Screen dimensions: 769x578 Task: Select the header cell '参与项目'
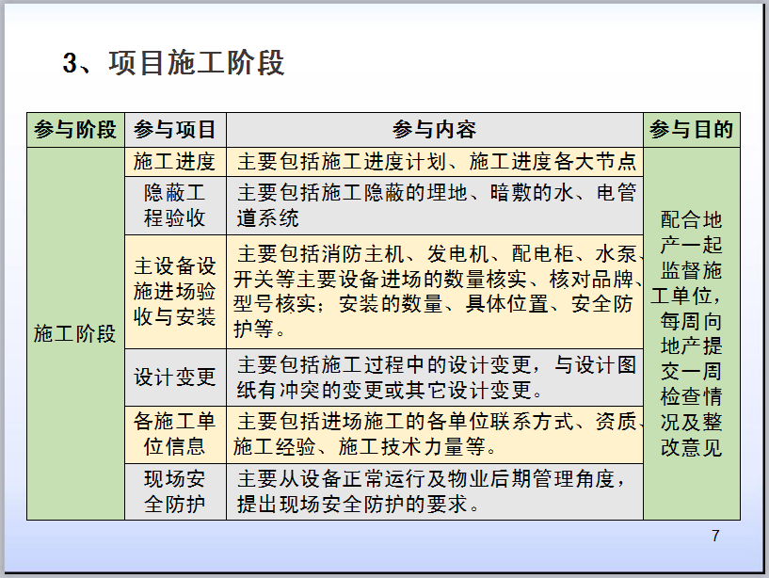pyautogui.click(x=175, y=130)
